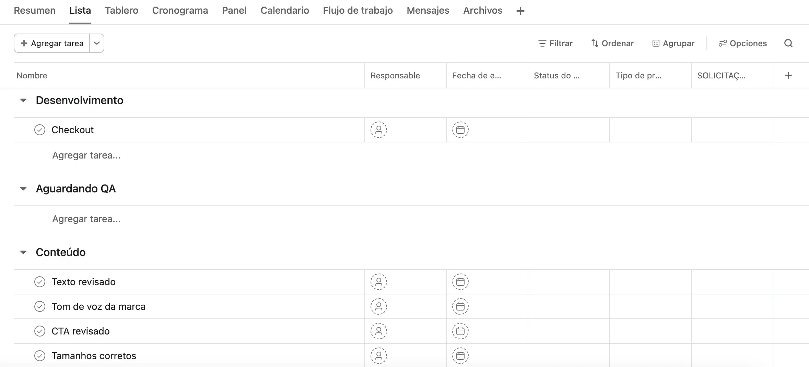Screen dimensions: 809x367
Task: Assign responsible person for Texto revisado
Action: coord(378,282)
